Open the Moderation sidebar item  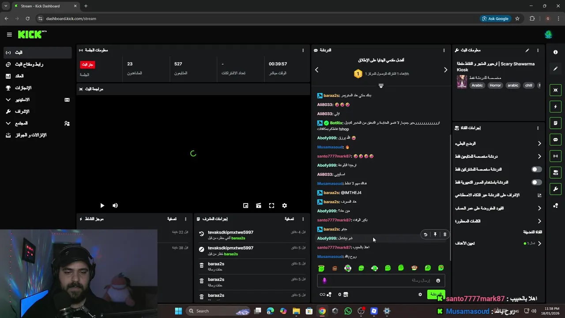coord(37,111)
